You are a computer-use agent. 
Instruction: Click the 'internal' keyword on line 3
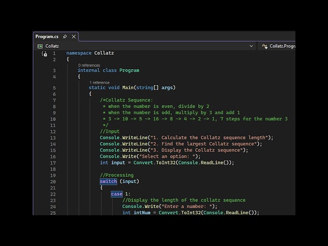point(89,70)
